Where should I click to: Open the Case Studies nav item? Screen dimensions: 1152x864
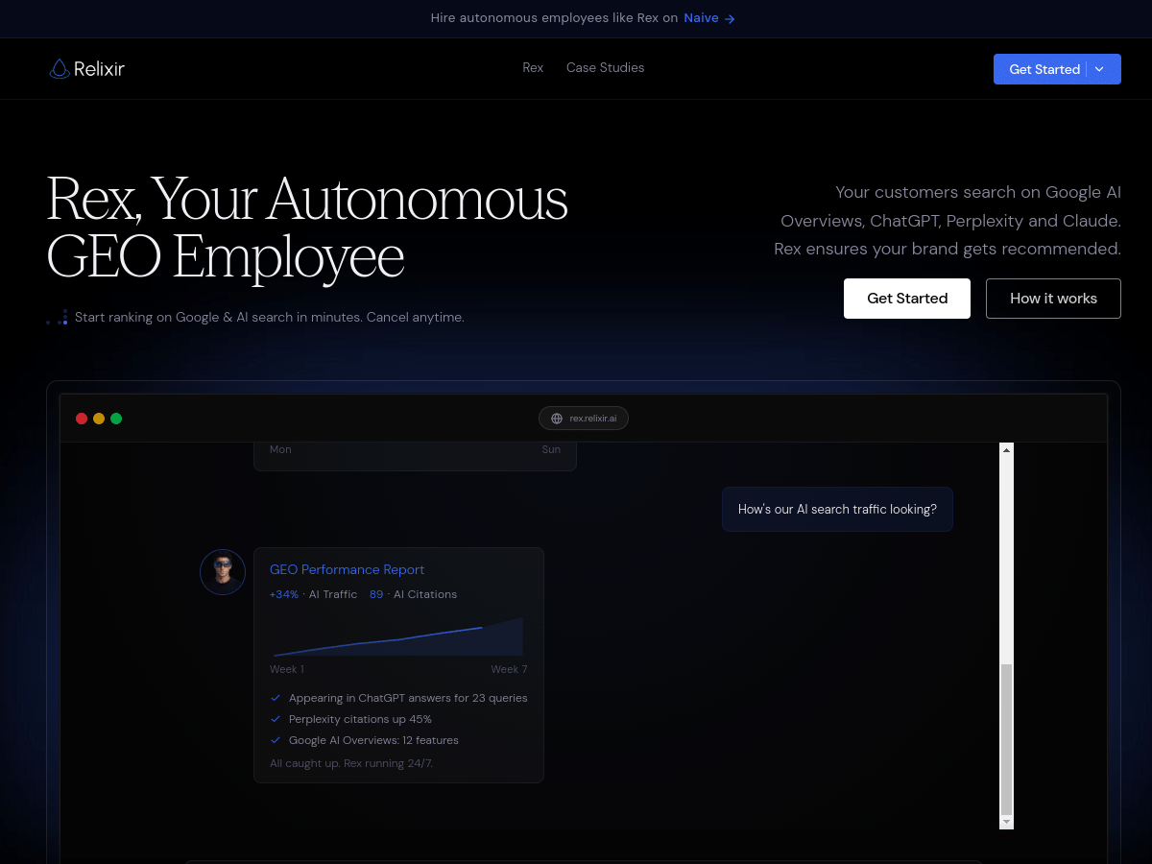[606, 67]
